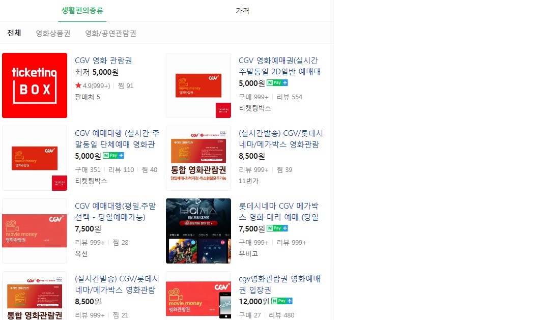Click 찜 28 wishlist count
The height and width of the screenshot is (320, 543).
121,243
